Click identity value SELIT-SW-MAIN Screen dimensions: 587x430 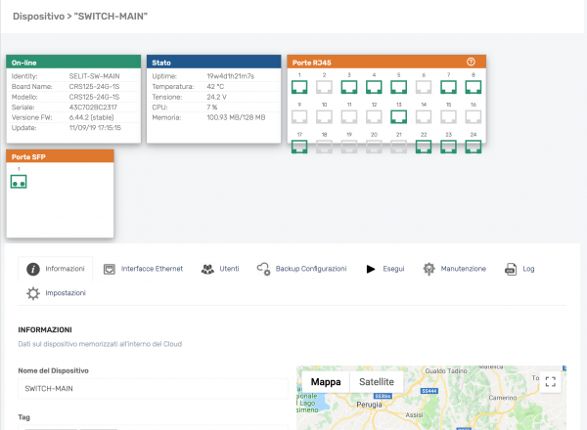[94, 76]
